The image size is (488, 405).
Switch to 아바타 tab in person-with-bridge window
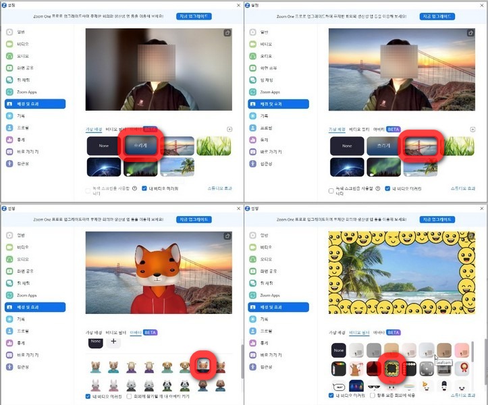pos(379,129)
